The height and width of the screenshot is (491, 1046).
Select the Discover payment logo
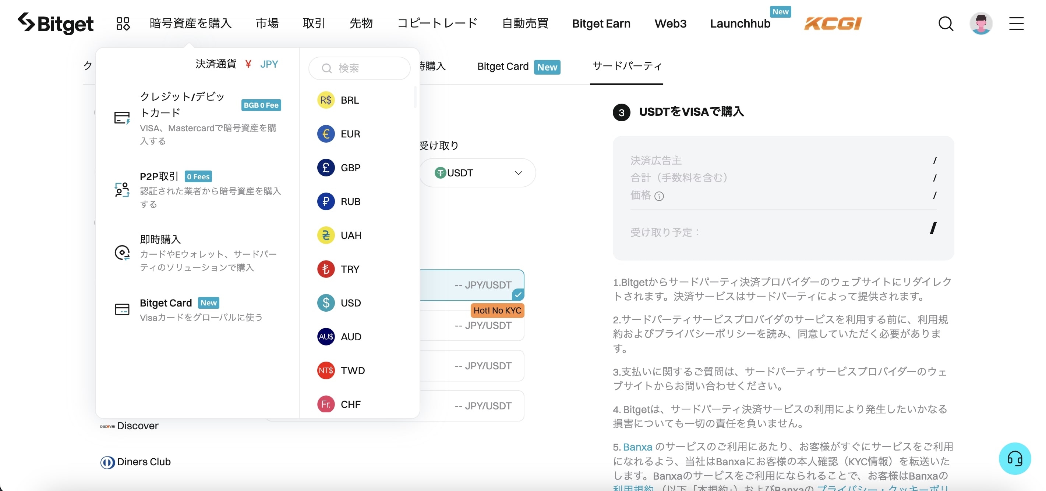pyautogui.click(x=107, y=426)
